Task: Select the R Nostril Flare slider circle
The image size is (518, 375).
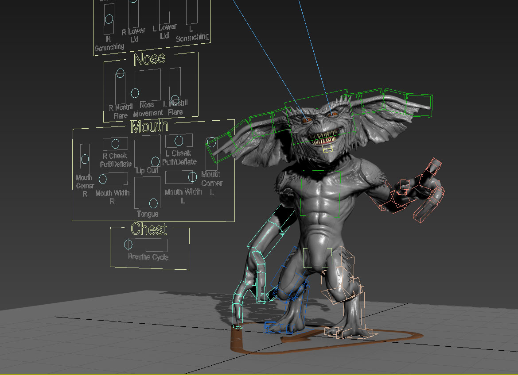Action: tap(120, 73)
